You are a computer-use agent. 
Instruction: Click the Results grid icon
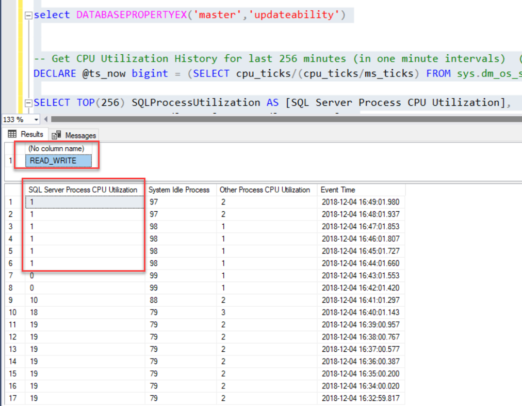point(12,134)
